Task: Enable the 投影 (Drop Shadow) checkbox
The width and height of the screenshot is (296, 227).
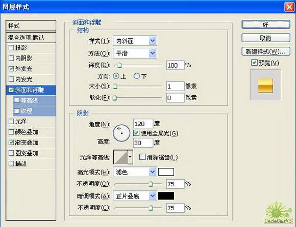Action: point(11,48)
